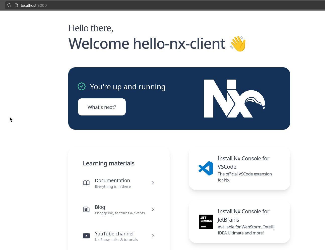Viewport: 325px width, 250px height.
Task: Click the VSCode logo icon
Action: (206, 168)
